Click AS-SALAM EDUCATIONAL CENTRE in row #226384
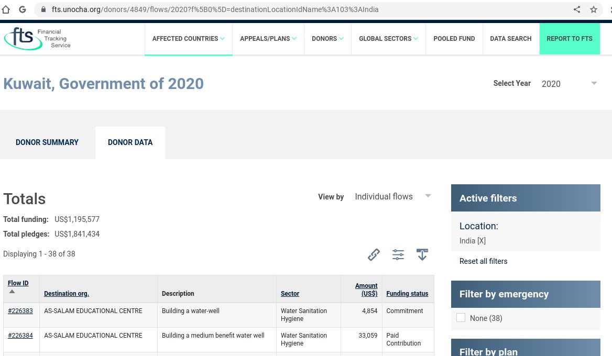The width and height of the screenshot is (612, 356). click(93, 336)
